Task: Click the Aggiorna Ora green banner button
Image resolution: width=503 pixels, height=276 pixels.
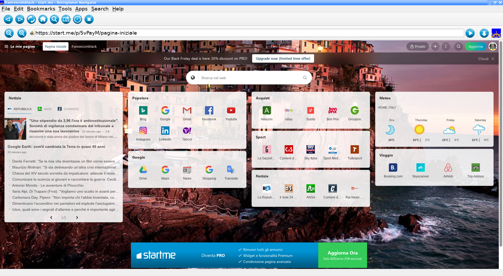Action: [342, 255]
